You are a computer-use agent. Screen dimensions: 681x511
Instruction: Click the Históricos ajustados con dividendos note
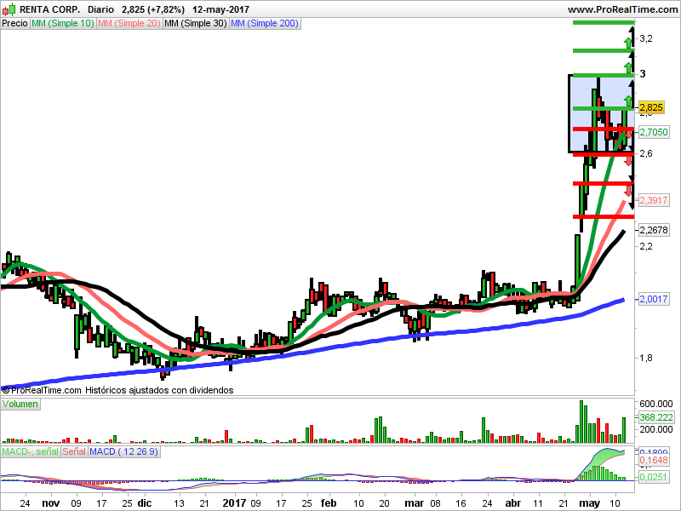pyautogui.click(x=159, y=390)
